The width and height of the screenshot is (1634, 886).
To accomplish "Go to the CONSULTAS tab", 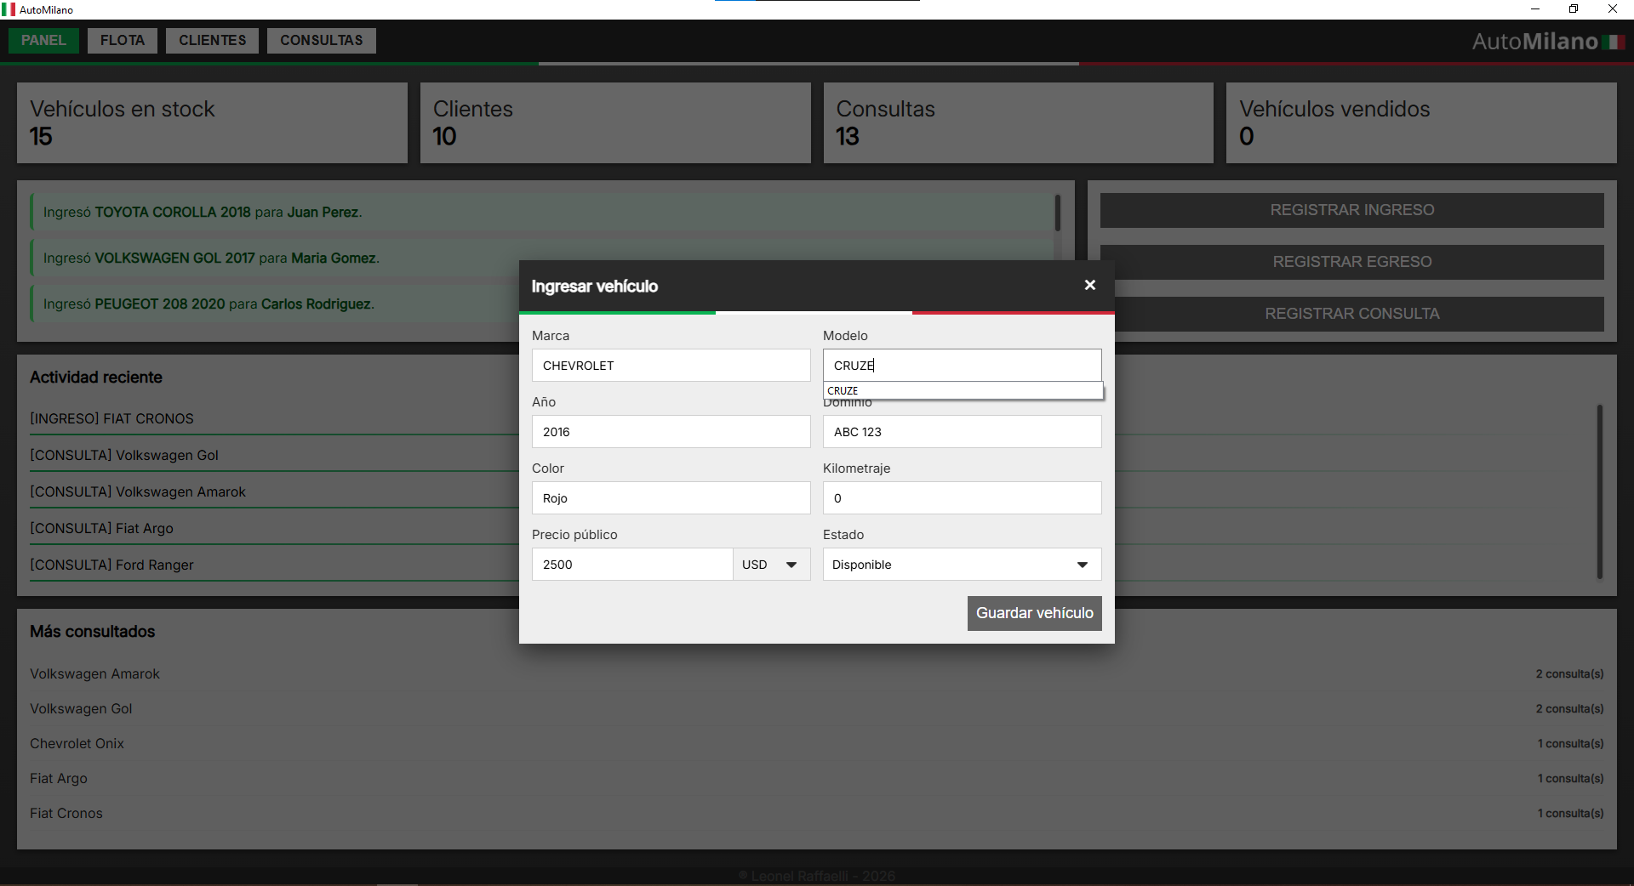I will click(321, 41).
